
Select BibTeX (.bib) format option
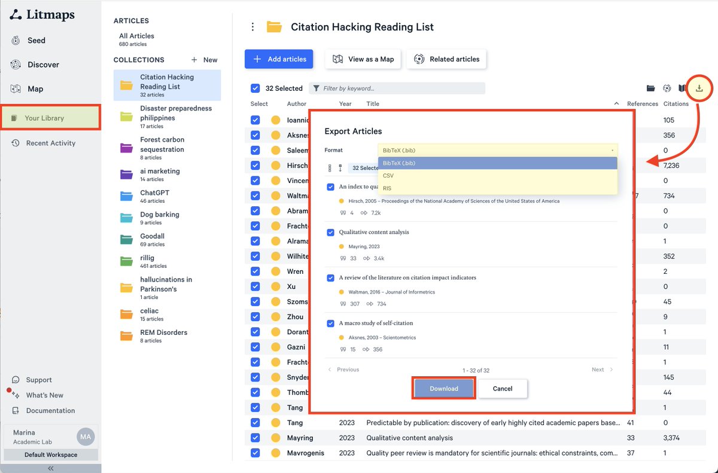point(498,163)
